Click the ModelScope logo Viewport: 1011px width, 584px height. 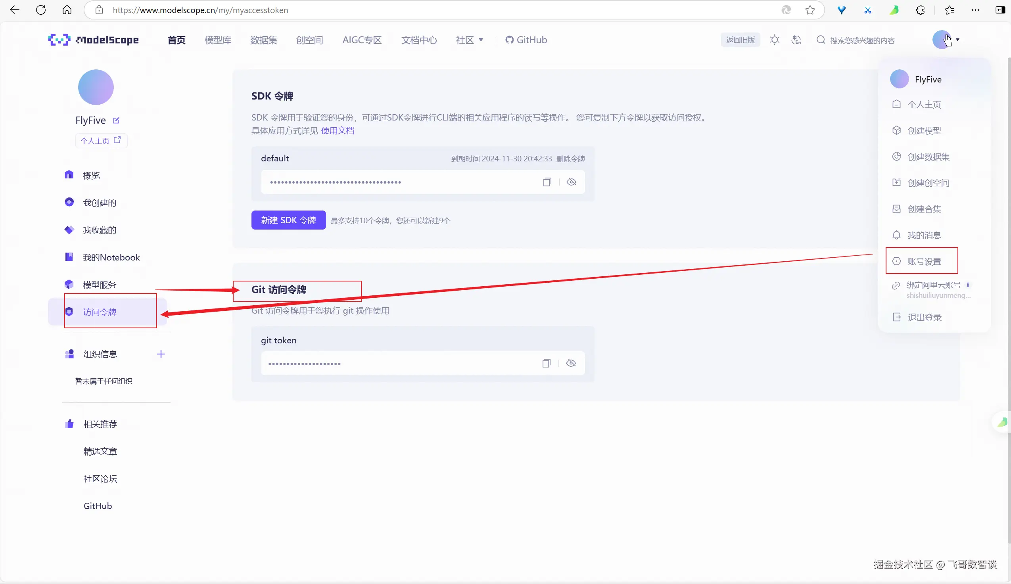[x=94, y=40]
